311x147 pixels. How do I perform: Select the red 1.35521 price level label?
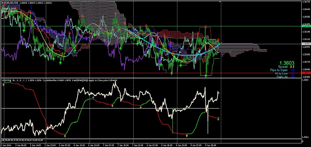(305, 73)
